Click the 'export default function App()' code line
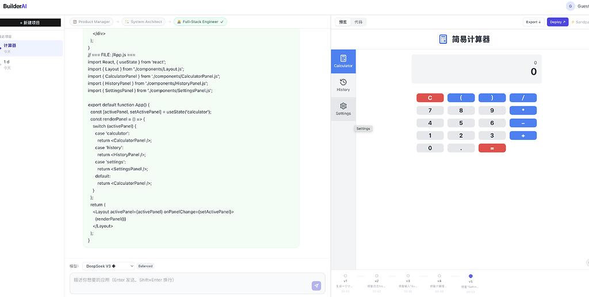 tap(118, 105)
